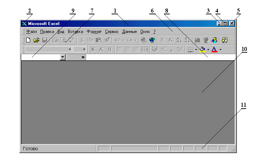Apply borders with the border grid icon
This screenshot has width=263, height=162.
(190, 49)
